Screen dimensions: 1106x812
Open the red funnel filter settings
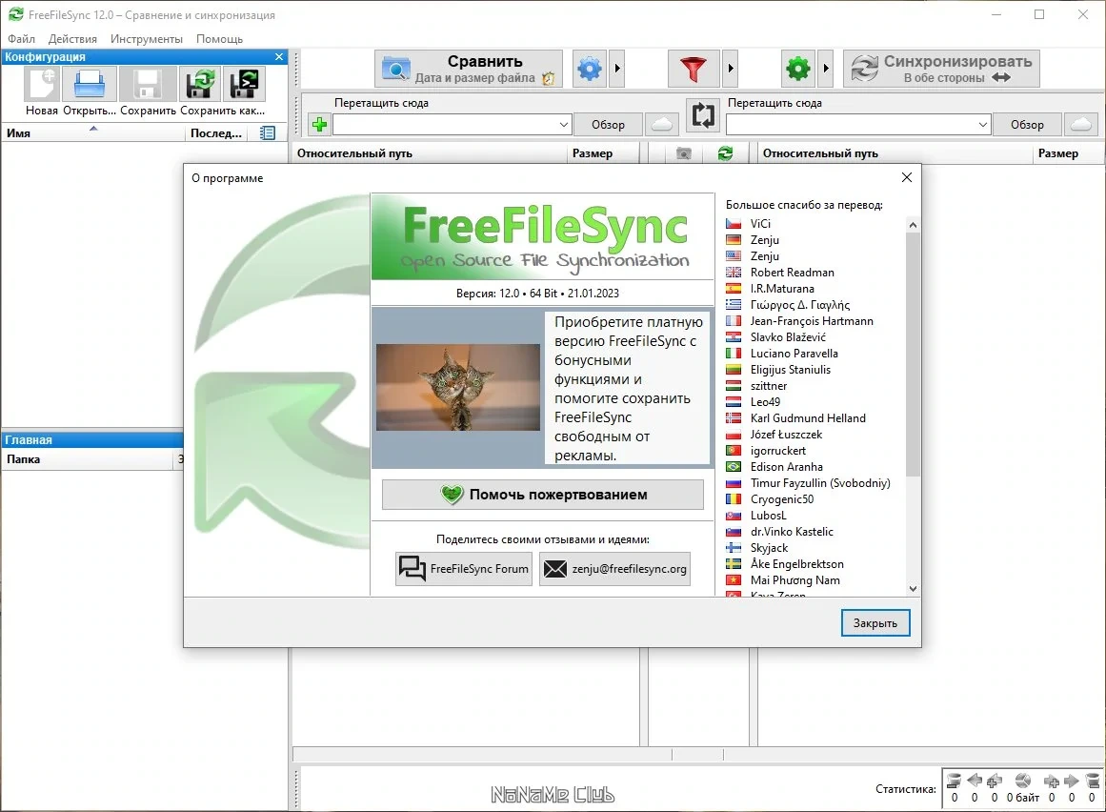click(x=694, y=69)
